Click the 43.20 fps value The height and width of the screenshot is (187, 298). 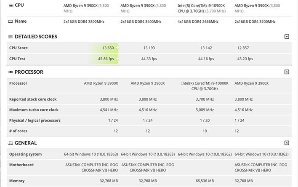(245, 59)
